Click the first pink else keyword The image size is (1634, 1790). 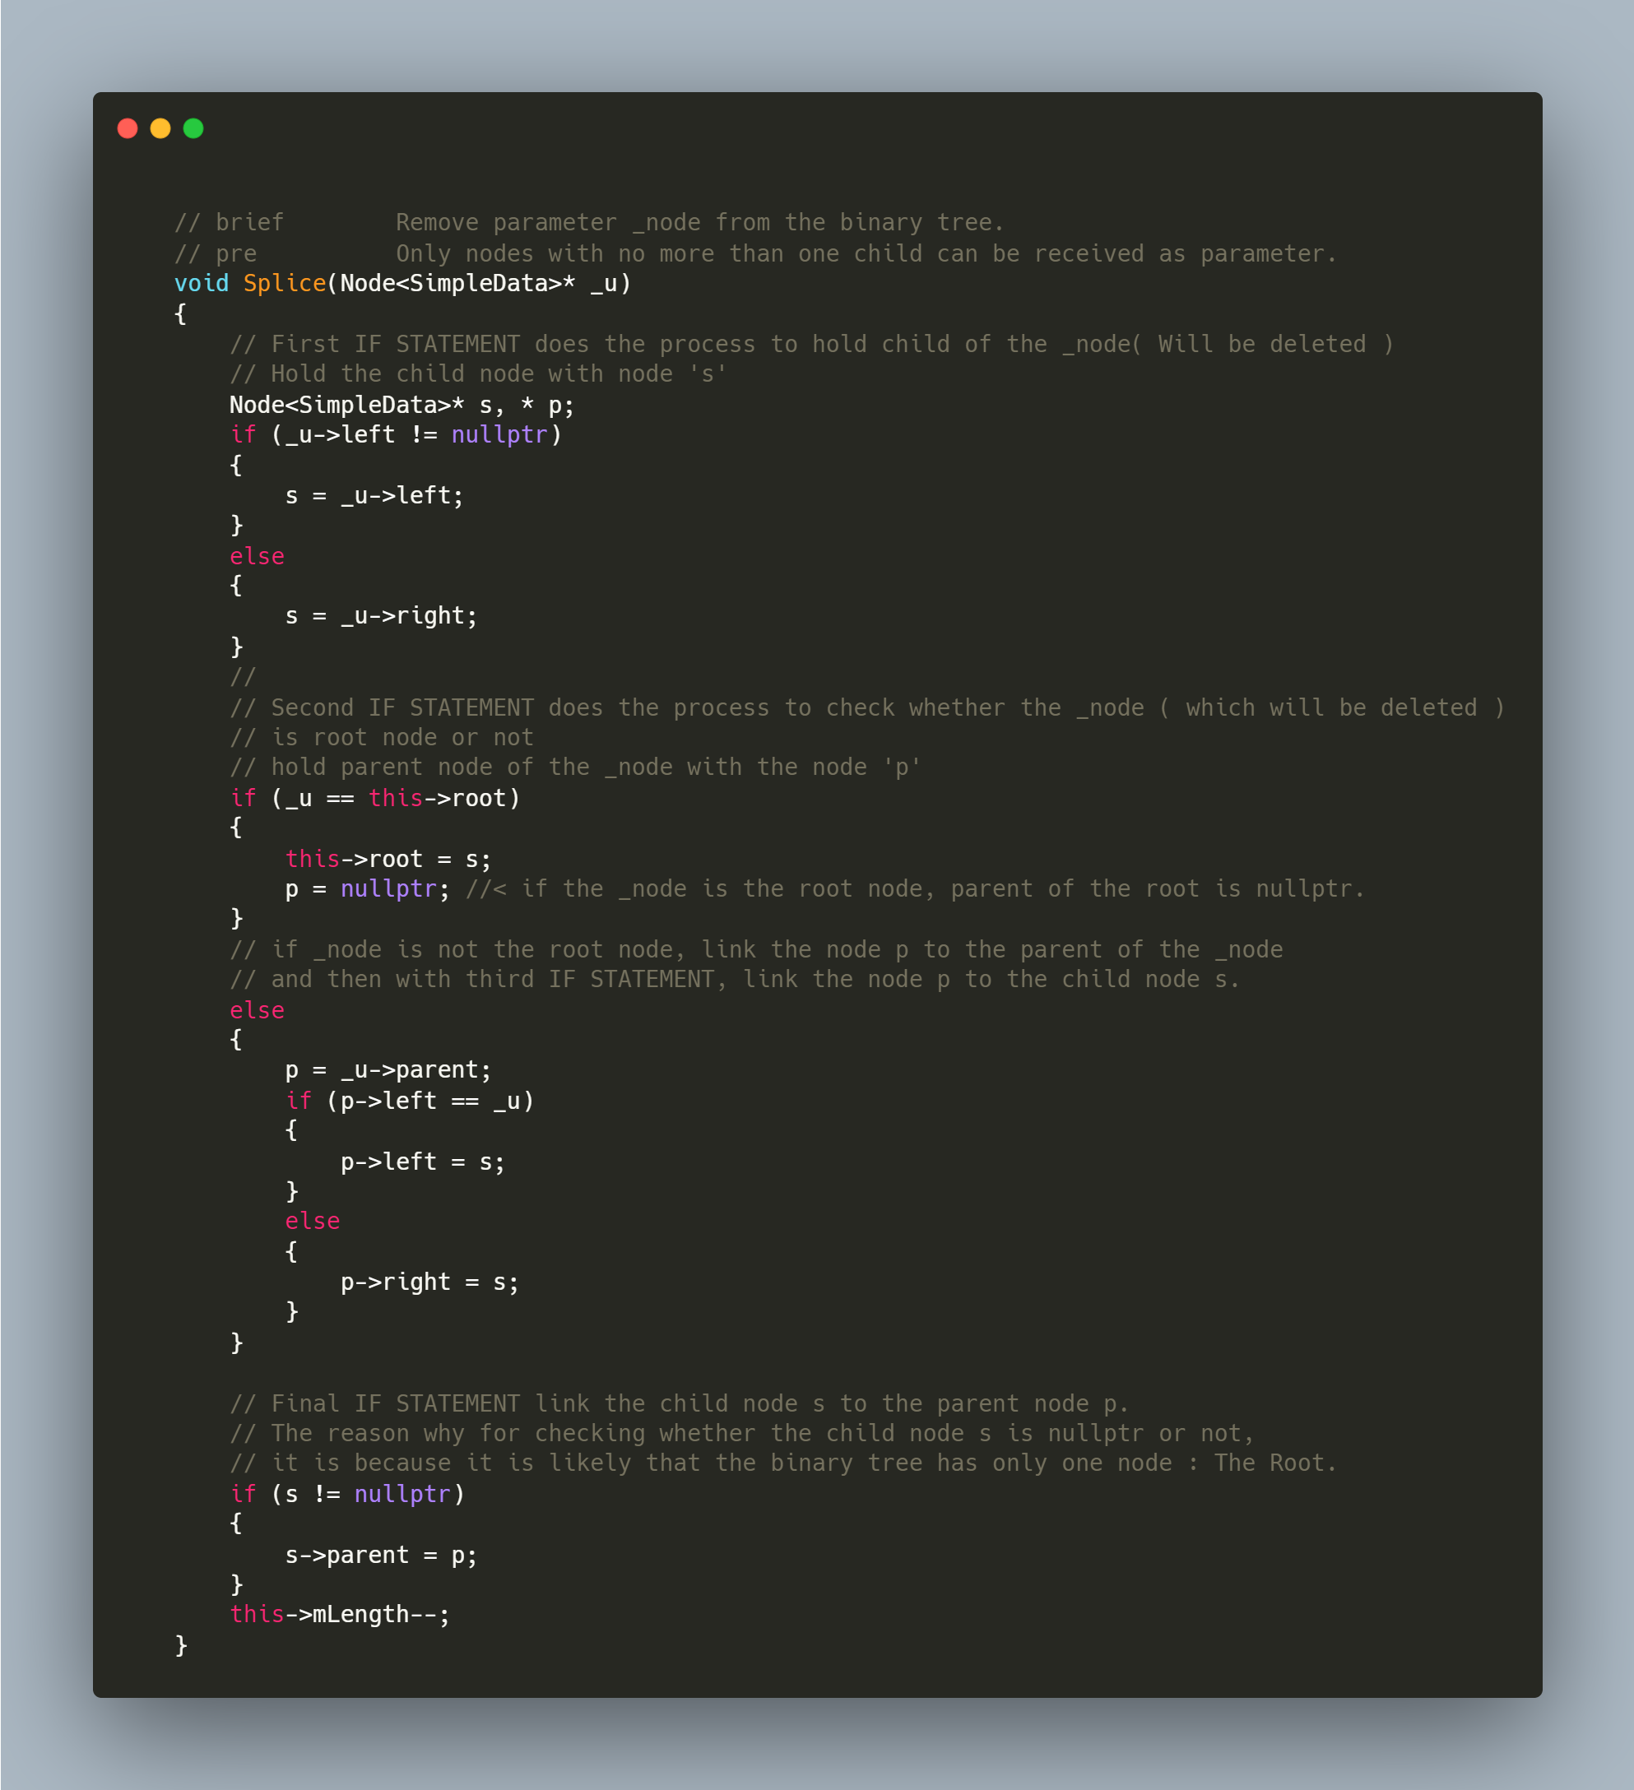click(x=257, y=557)
